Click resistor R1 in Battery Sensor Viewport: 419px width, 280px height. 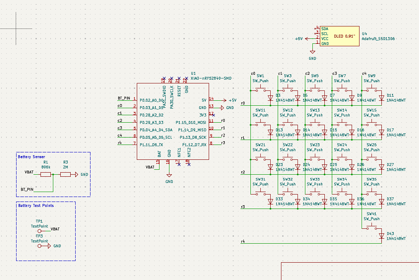(x=45, y=175)
